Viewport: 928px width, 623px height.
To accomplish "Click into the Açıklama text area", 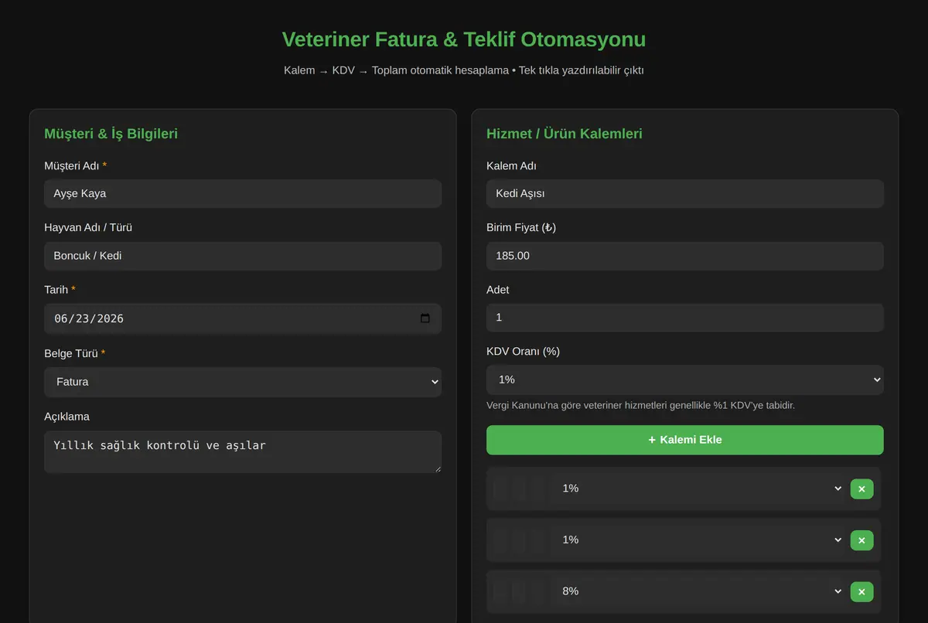I will coord(243,451).
